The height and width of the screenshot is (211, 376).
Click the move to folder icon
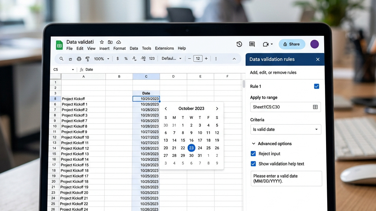point(110,42)
